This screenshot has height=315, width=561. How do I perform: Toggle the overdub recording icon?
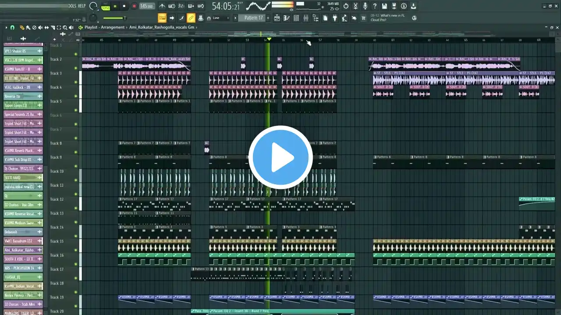(191, 6)
